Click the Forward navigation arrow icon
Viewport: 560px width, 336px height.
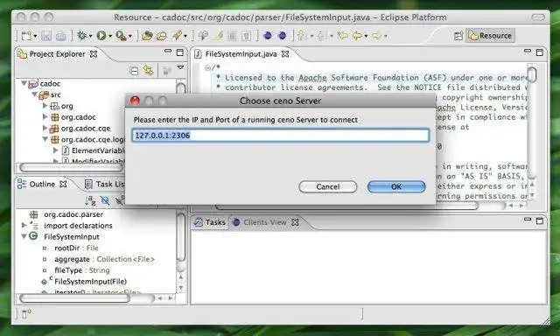[377, 36]
